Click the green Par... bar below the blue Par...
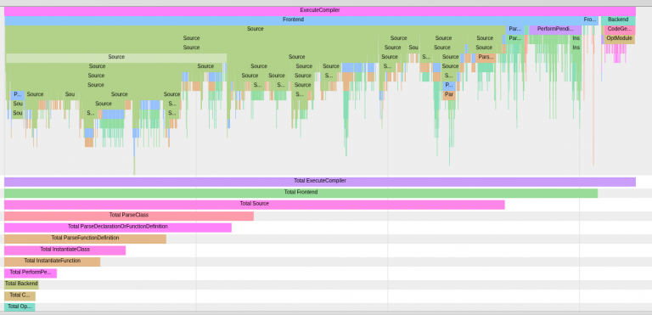This screenshot has height=315, width=652. 515,39
